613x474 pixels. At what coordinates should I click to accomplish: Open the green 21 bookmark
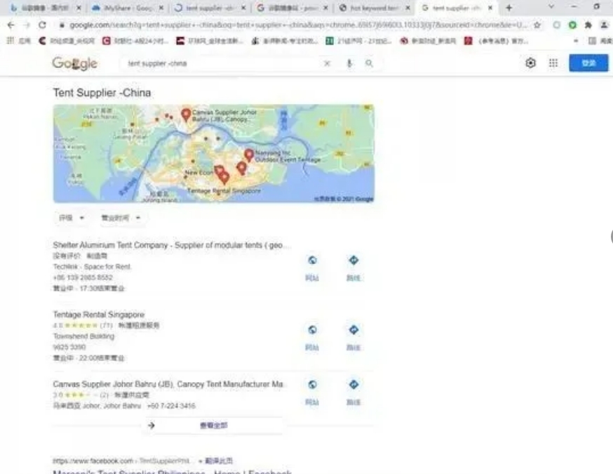pos(358,41)
